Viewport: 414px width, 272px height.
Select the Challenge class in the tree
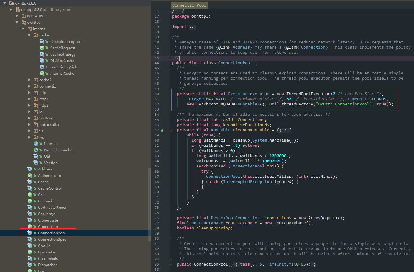coord(47,214)
